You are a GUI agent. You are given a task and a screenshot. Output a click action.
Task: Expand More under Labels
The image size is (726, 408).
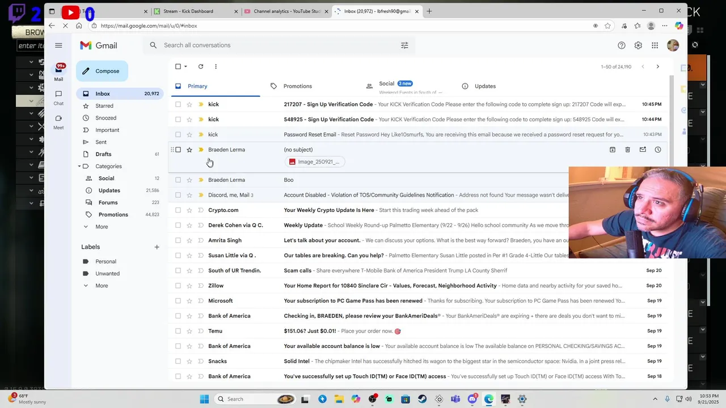(102, 286)
